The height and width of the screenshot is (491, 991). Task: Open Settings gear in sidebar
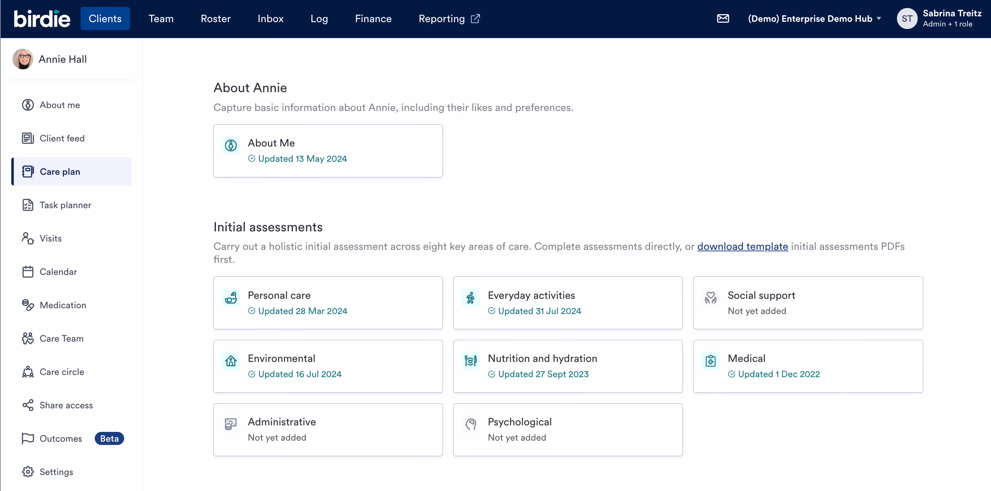coord(28,472)
